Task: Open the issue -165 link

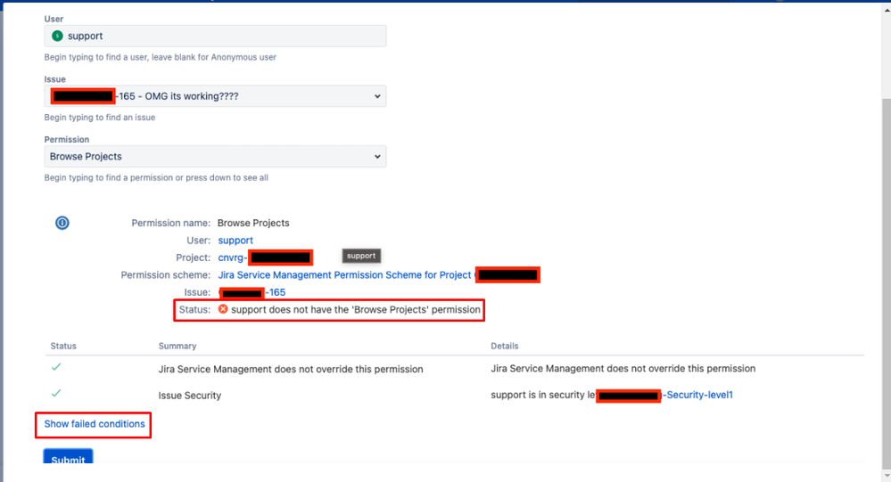Action: (276, 292)
